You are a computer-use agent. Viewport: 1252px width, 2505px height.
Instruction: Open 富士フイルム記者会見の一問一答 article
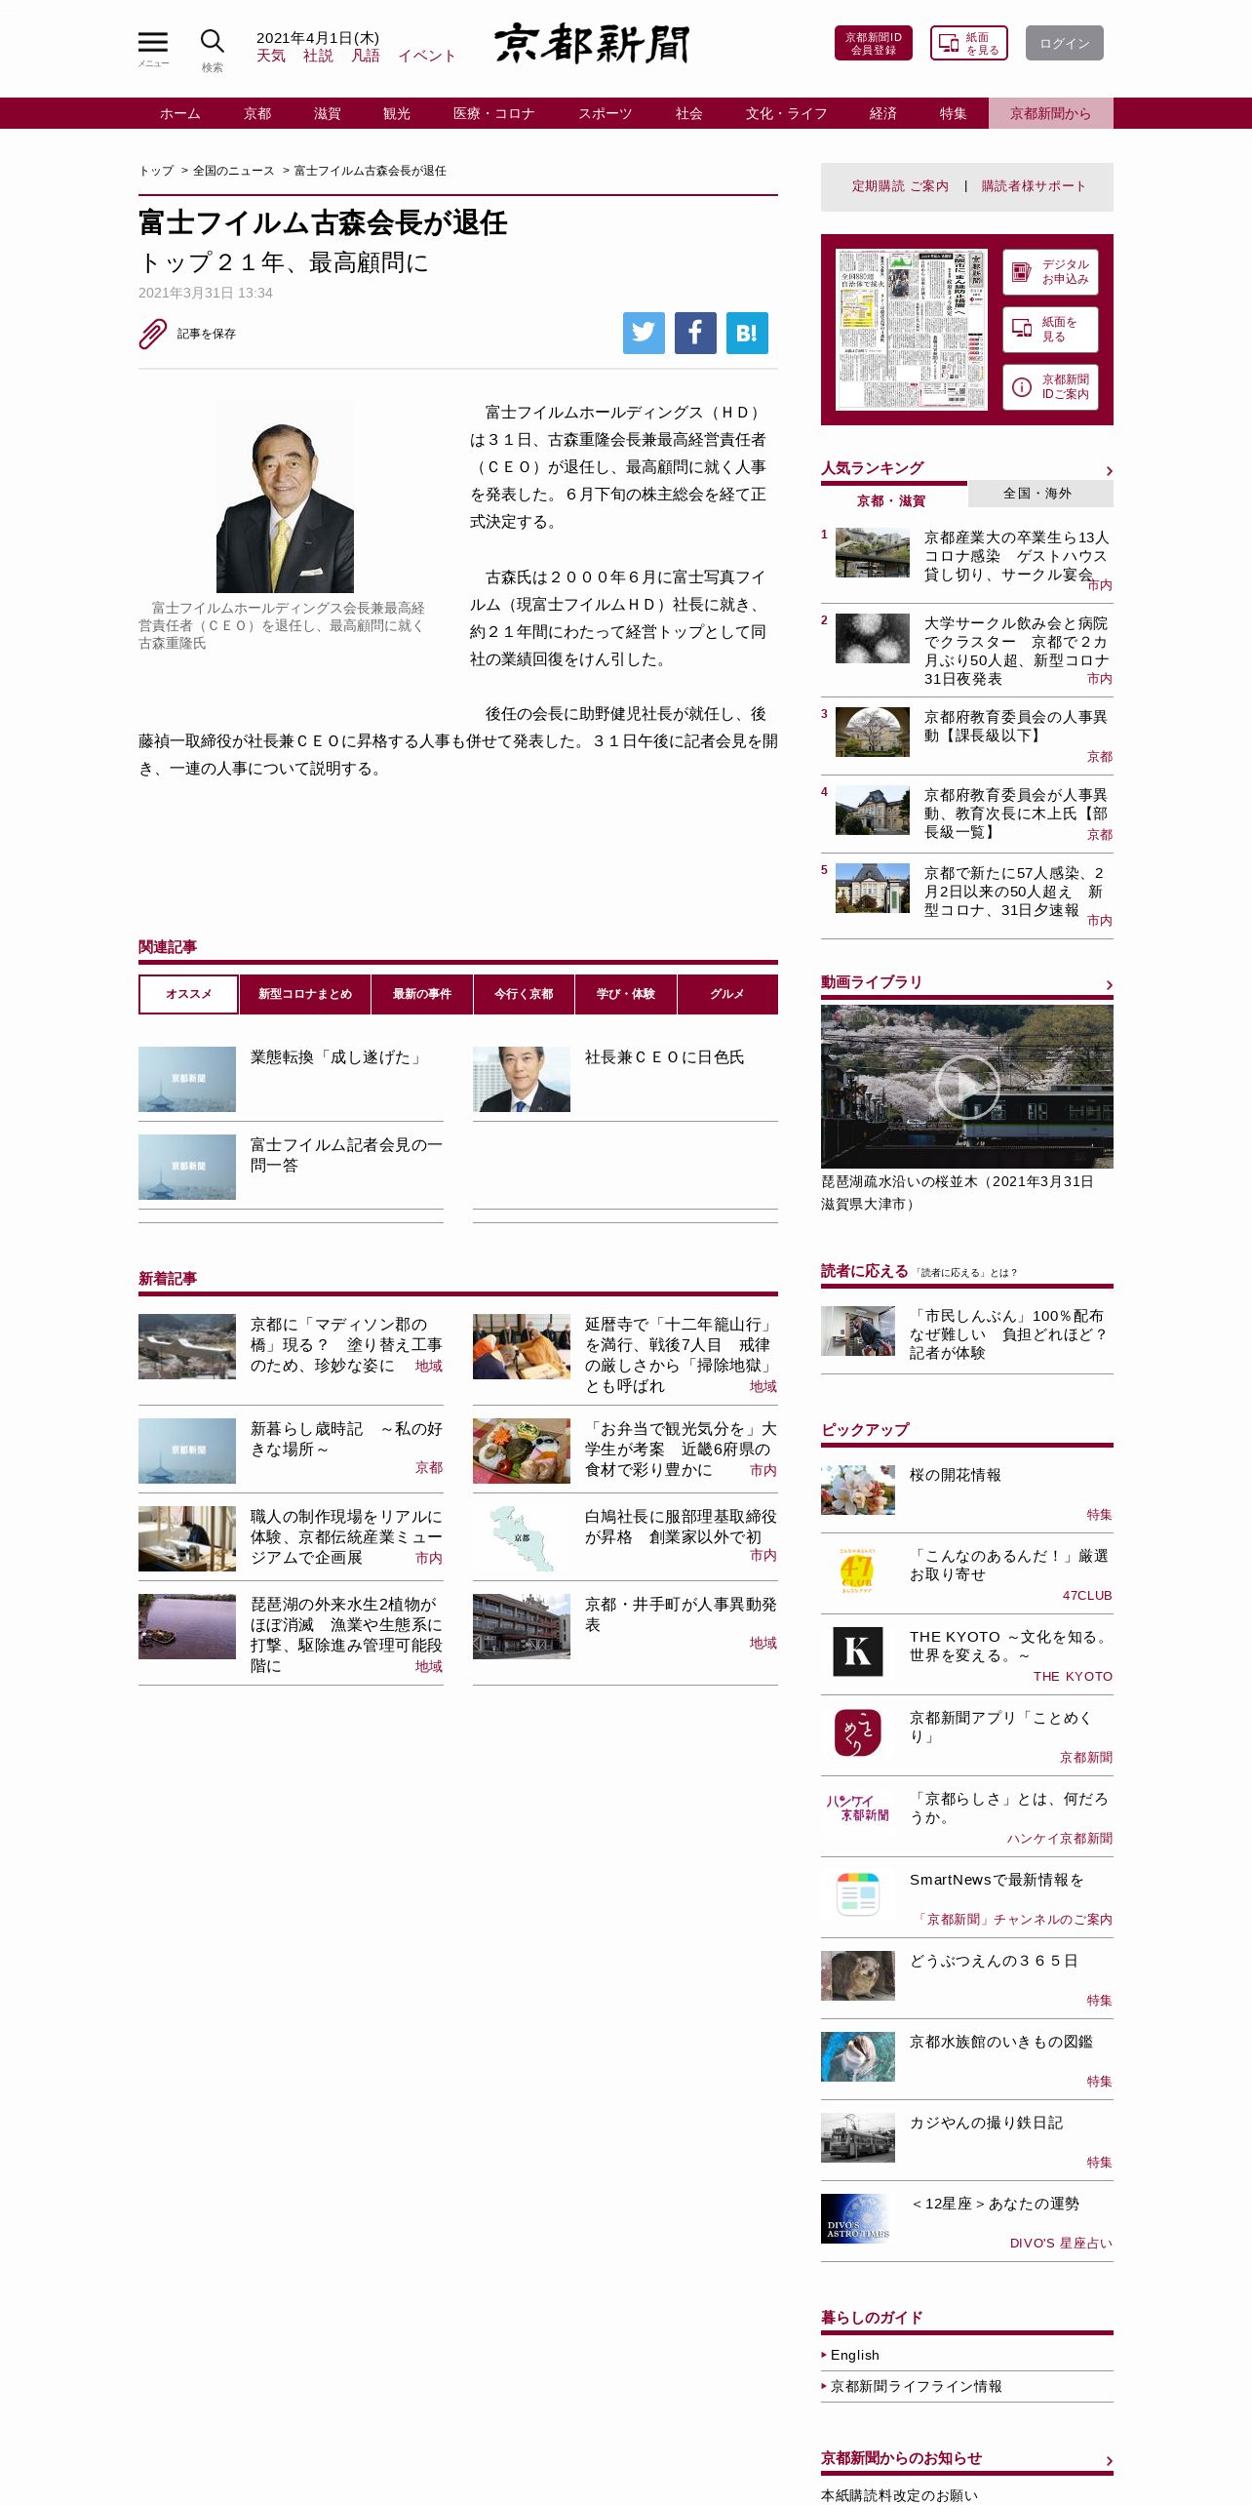[346, 1155]
